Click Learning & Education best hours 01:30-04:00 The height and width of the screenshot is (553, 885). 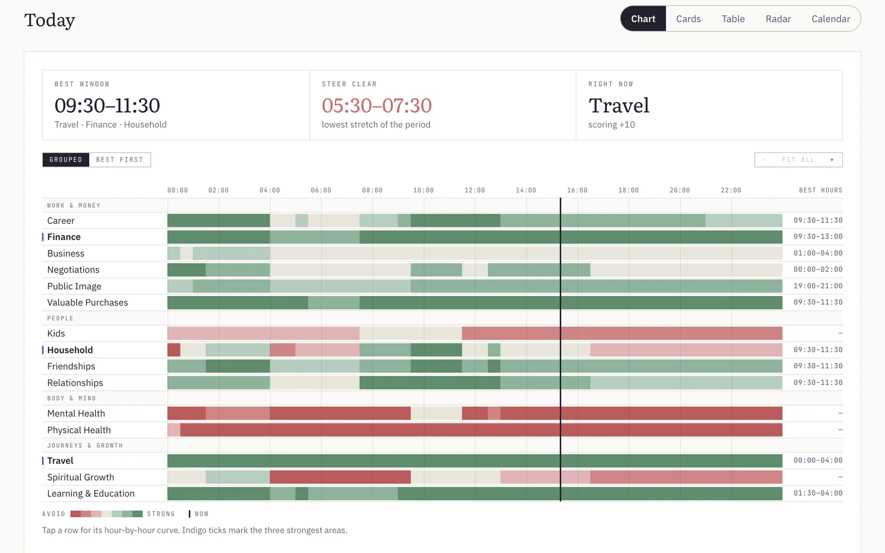click(x=818, y=493)
